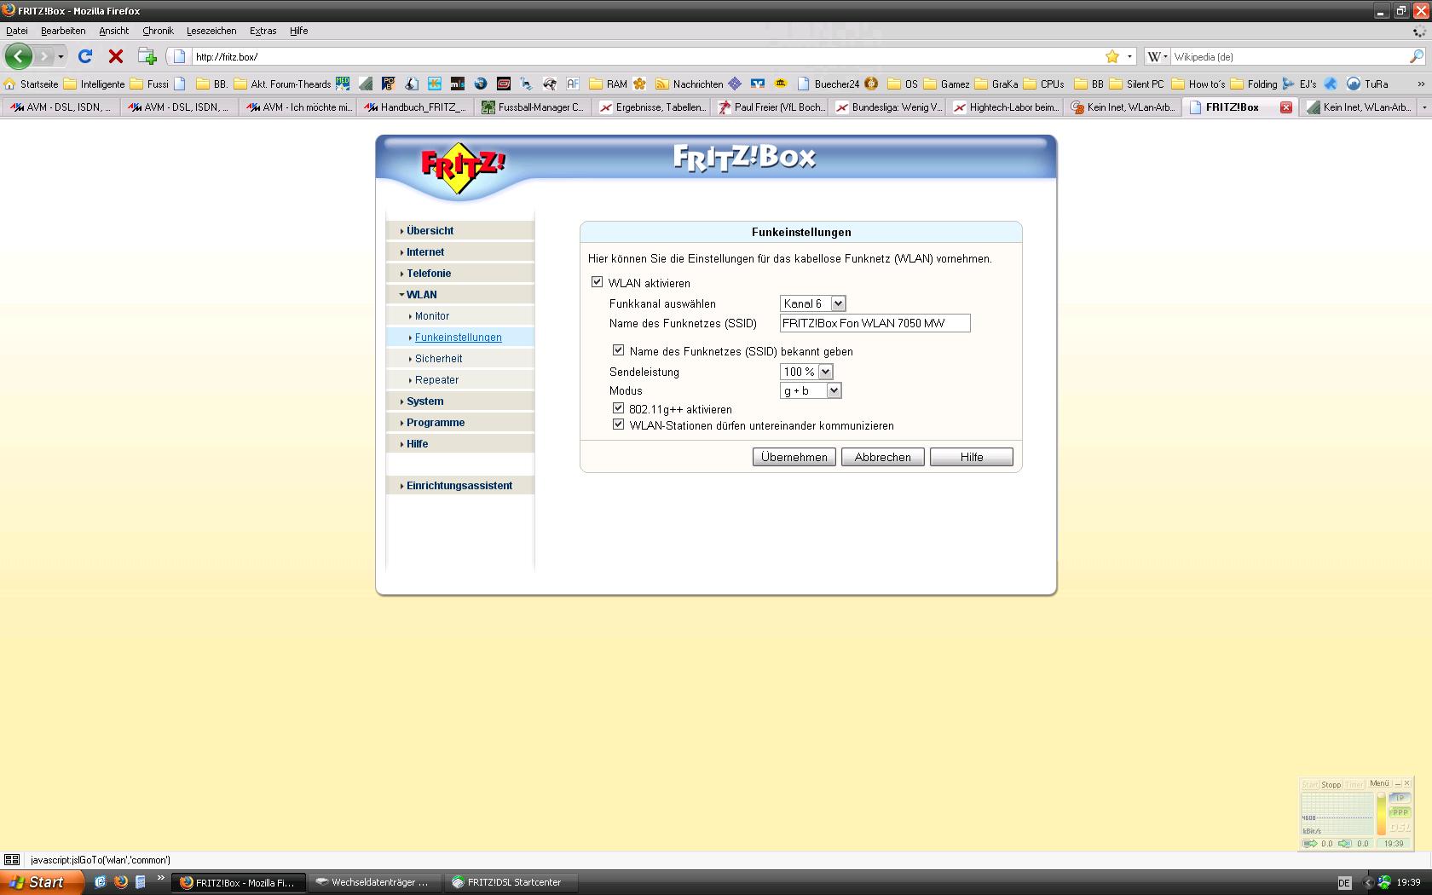Open the Windows Start button
Screen dimensions: 1432x895
coord(42,882)
